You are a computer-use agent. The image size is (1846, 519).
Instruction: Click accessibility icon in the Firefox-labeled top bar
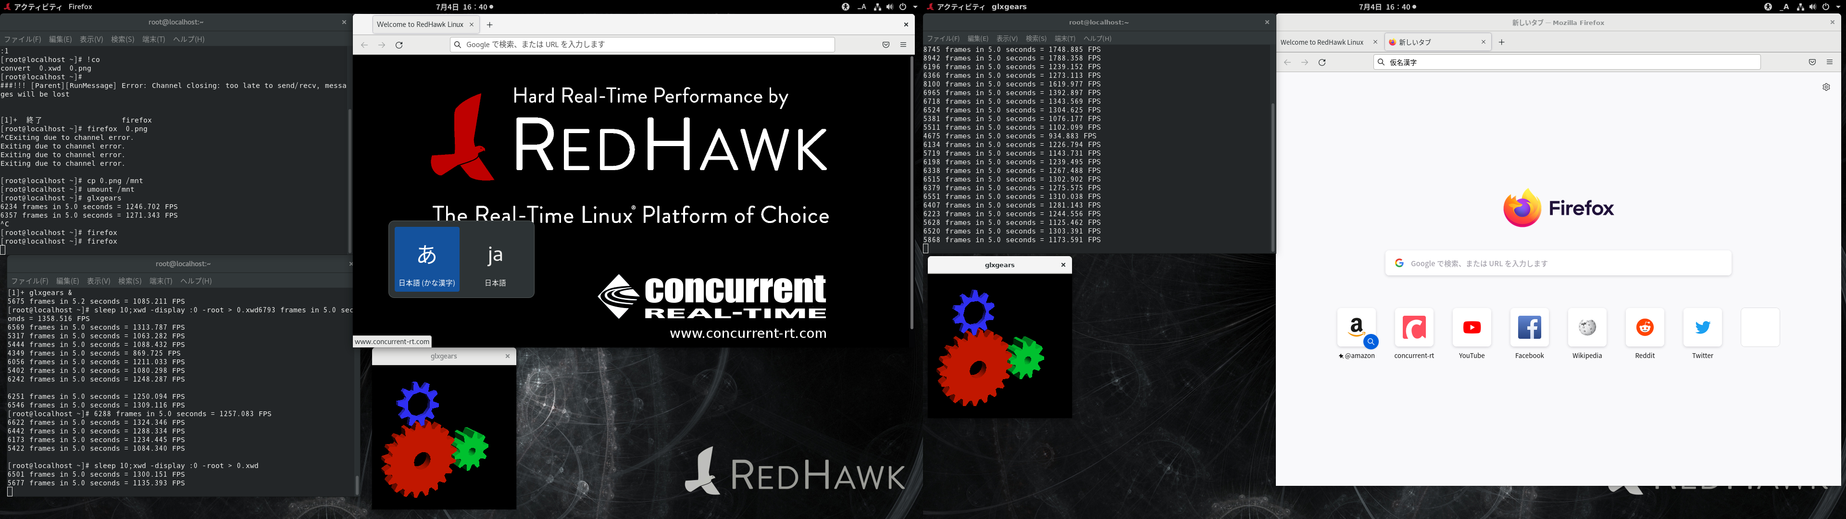coord(845,6)
